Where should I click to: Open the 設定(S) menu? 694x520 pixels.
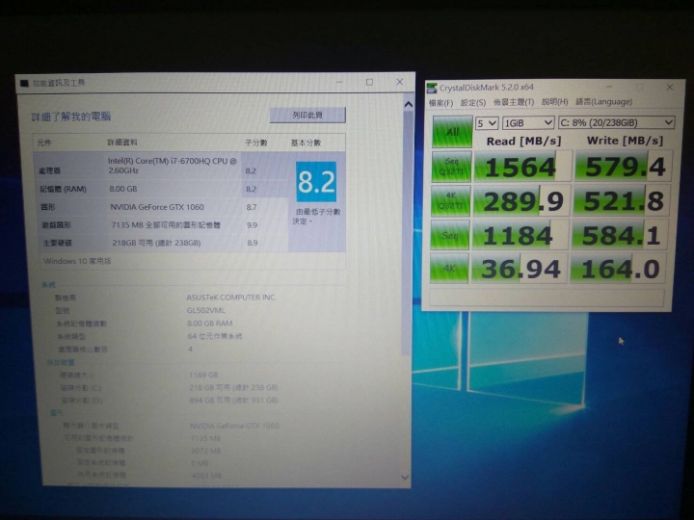pyautogui.click(x=472, y=103)
